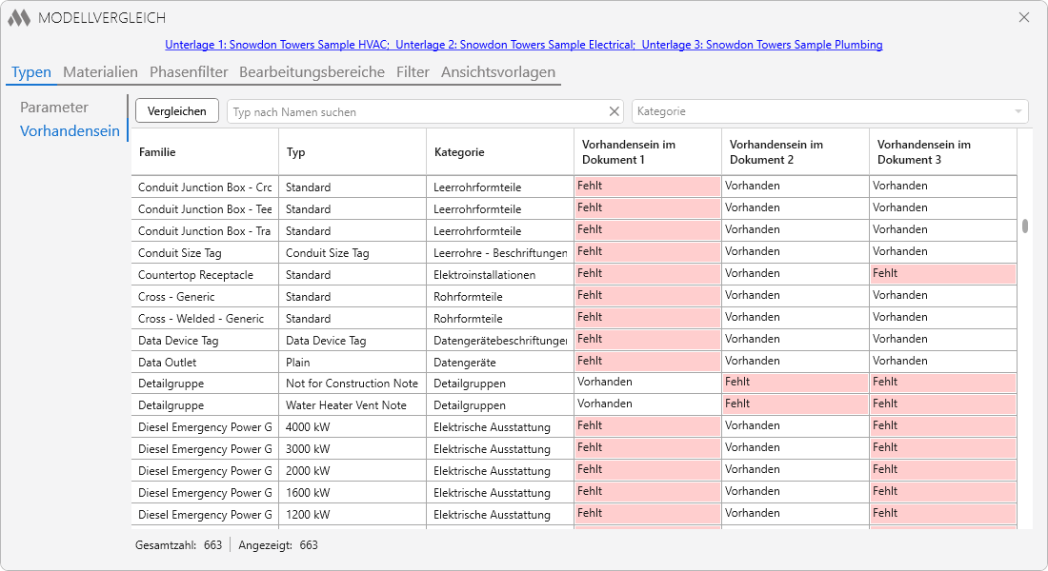Image resolution: width=1048 pixels, height=571 pixels.
Task: Open the Kategorie dropdown
Action: tap(830, 111)
